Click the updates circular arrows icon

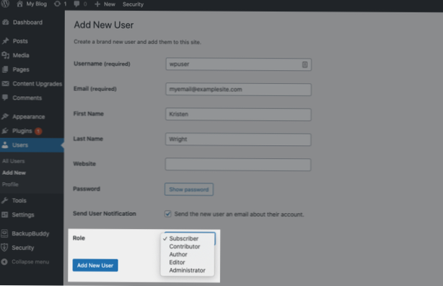coord(57,4)
